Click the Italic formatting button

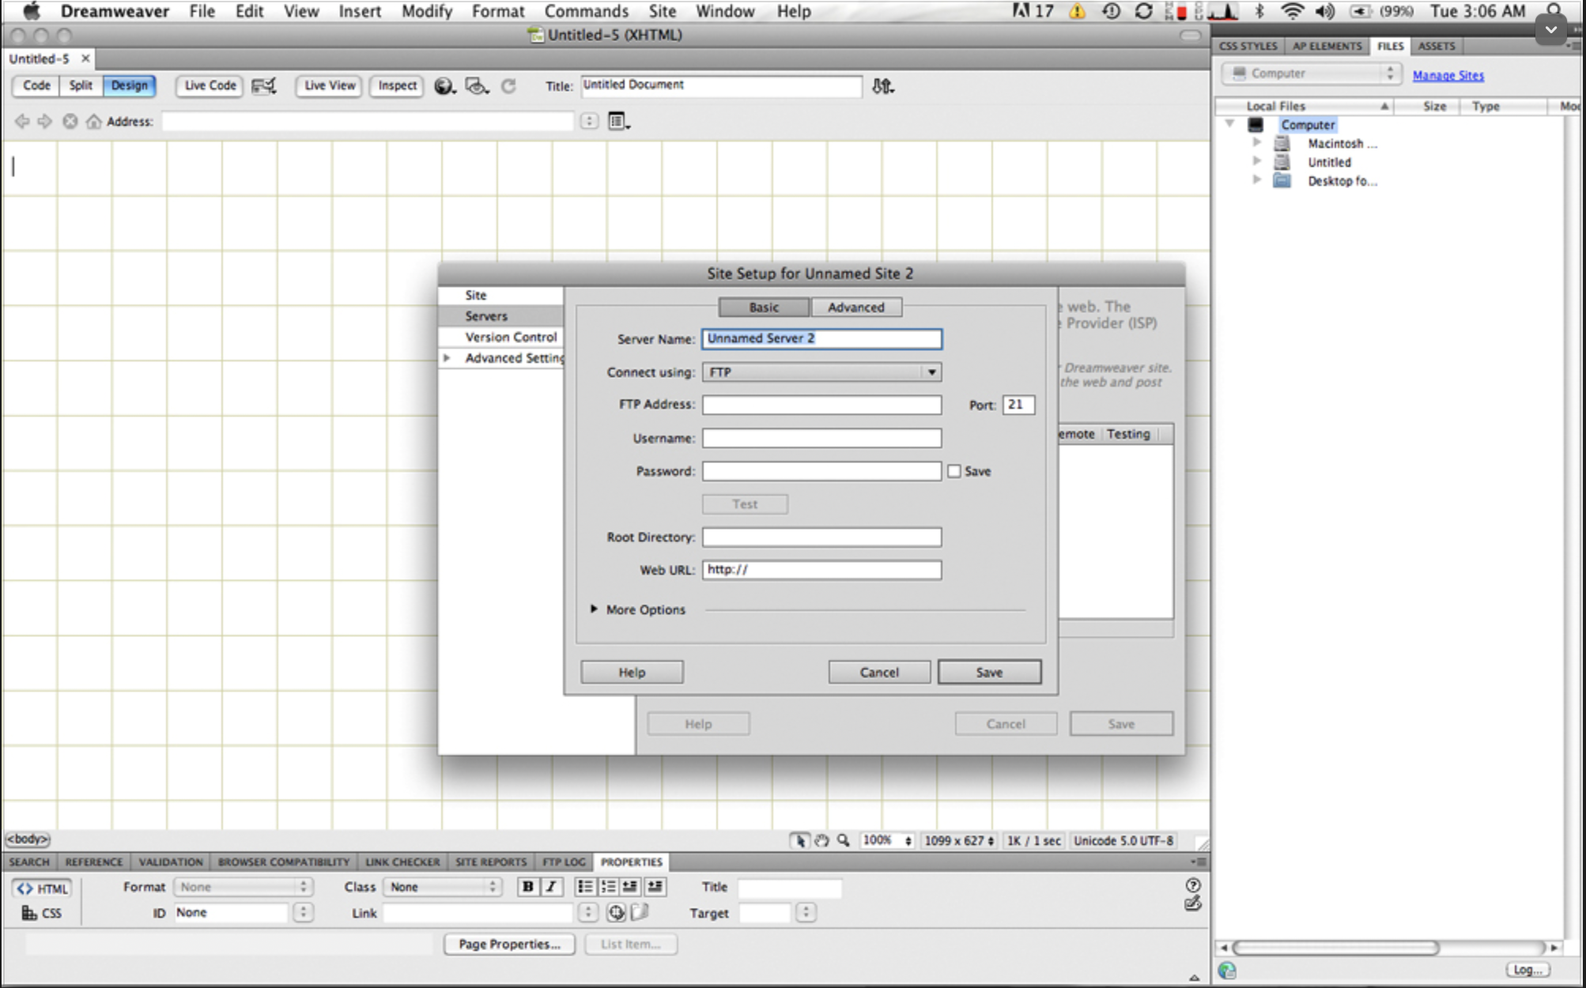coord(551,887)
